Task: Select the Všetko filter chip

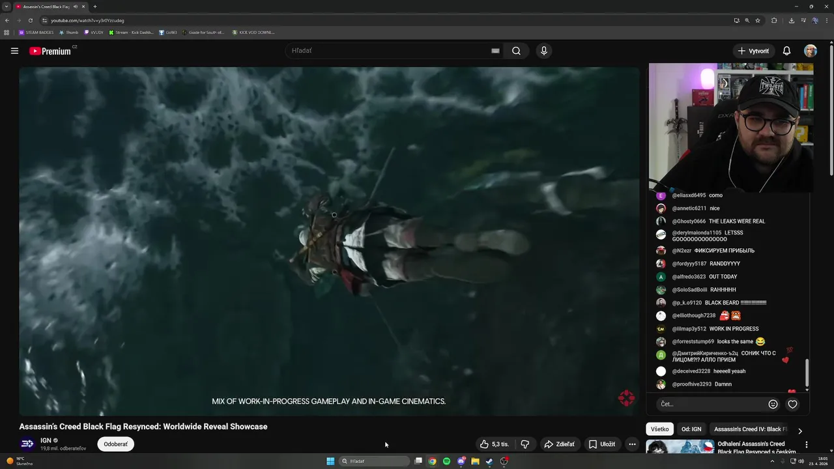Action: [x=659, y=429]
